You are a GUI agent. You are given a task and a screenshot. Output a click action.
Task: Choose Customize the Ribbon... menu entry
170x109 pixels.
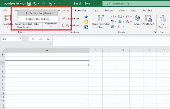(x=38, y=13)
